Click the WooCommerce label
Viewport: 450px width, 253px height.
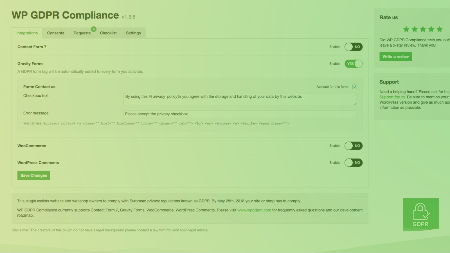(32, 146)
